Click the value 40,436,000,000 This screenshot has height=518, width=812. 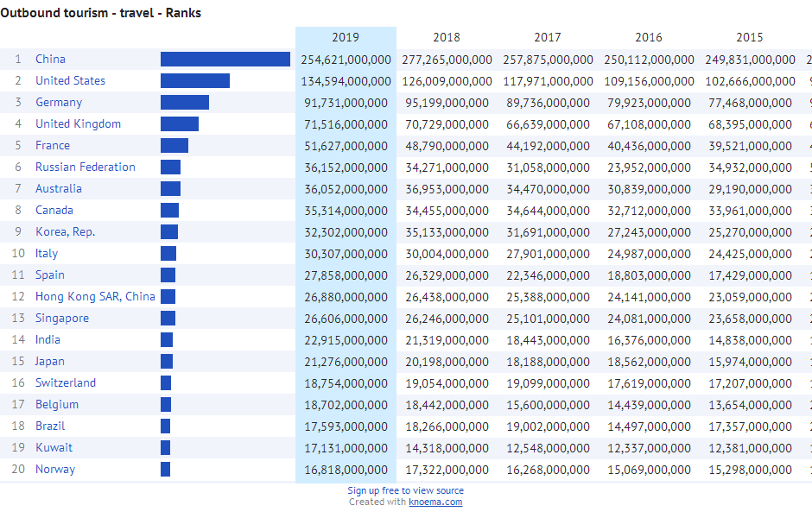[649, 147]
